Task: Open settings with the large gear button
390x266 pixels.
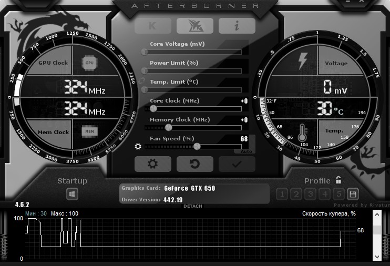Action: point(153,164)
